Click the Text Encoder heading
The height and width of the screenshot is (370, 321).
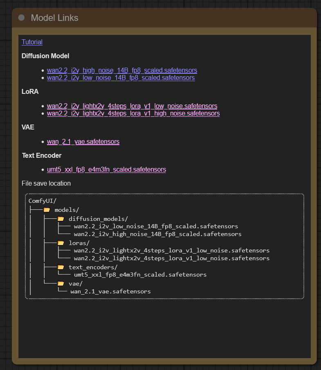pos(42,156)
